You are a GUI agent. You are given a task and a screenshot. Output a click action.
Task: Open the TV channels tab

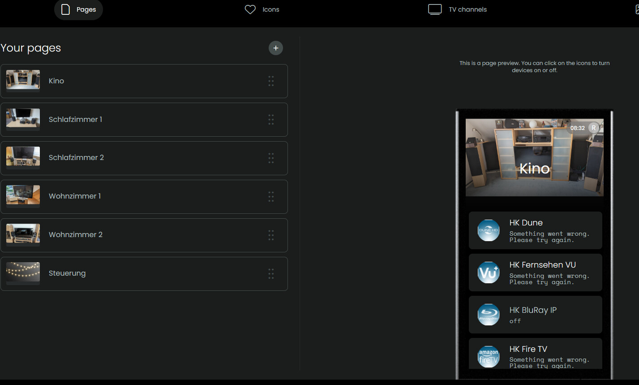tap(457, 9)
